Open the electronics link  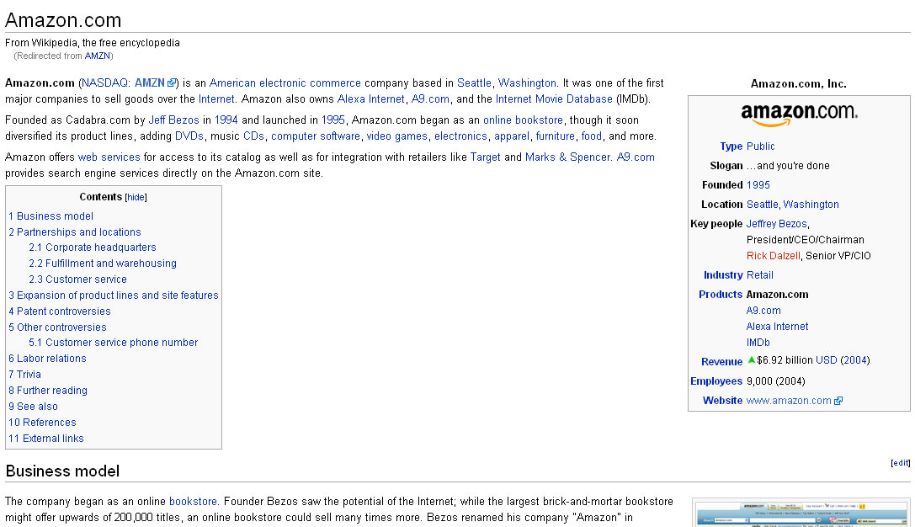(460, 136)
